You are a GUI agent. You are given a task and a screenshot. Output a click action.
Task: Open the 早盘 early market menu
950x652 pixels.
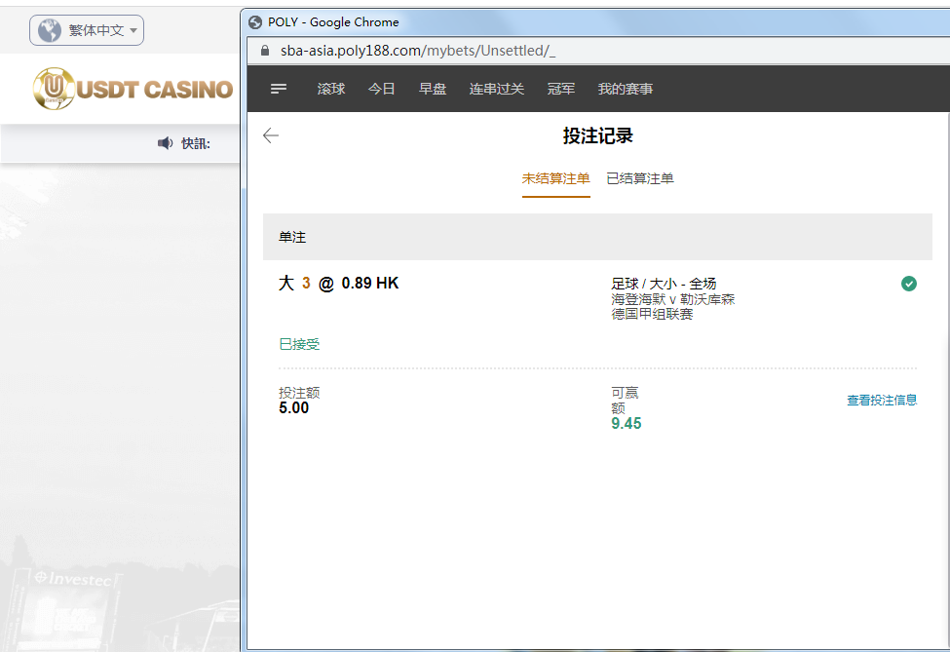pos(433,89)
